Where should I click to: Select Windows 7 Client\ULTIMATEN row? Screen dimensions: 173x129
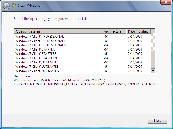(82, 71)
